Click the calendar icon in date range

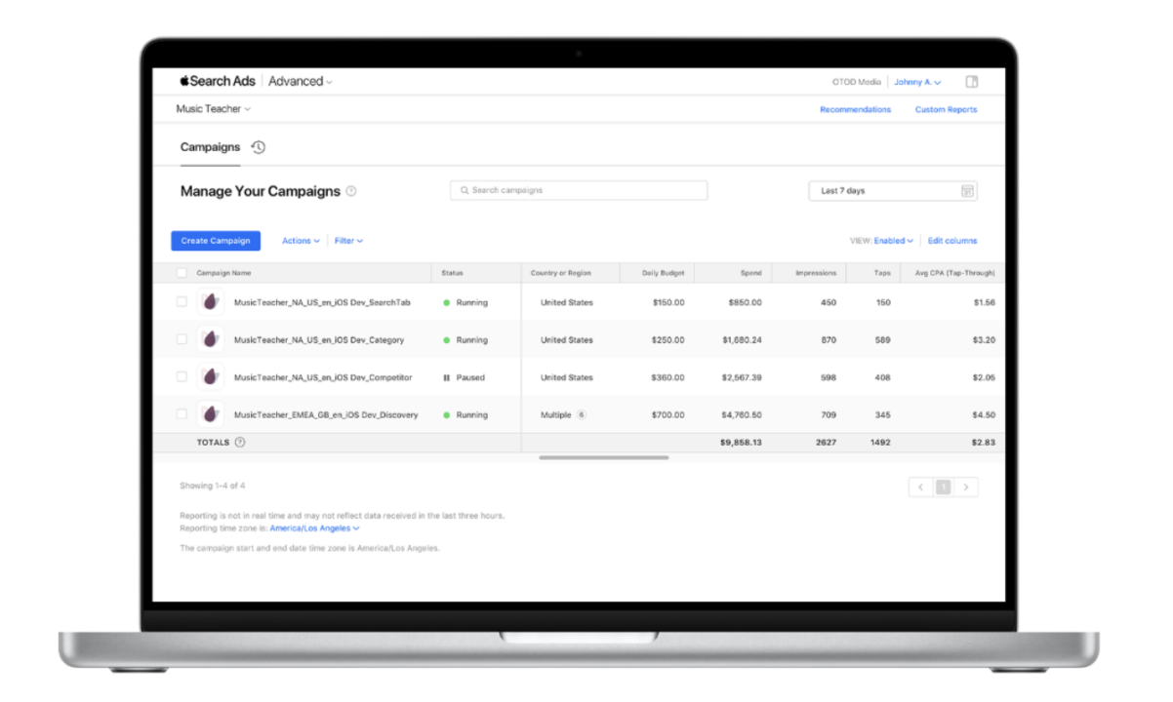coord(967,191)
